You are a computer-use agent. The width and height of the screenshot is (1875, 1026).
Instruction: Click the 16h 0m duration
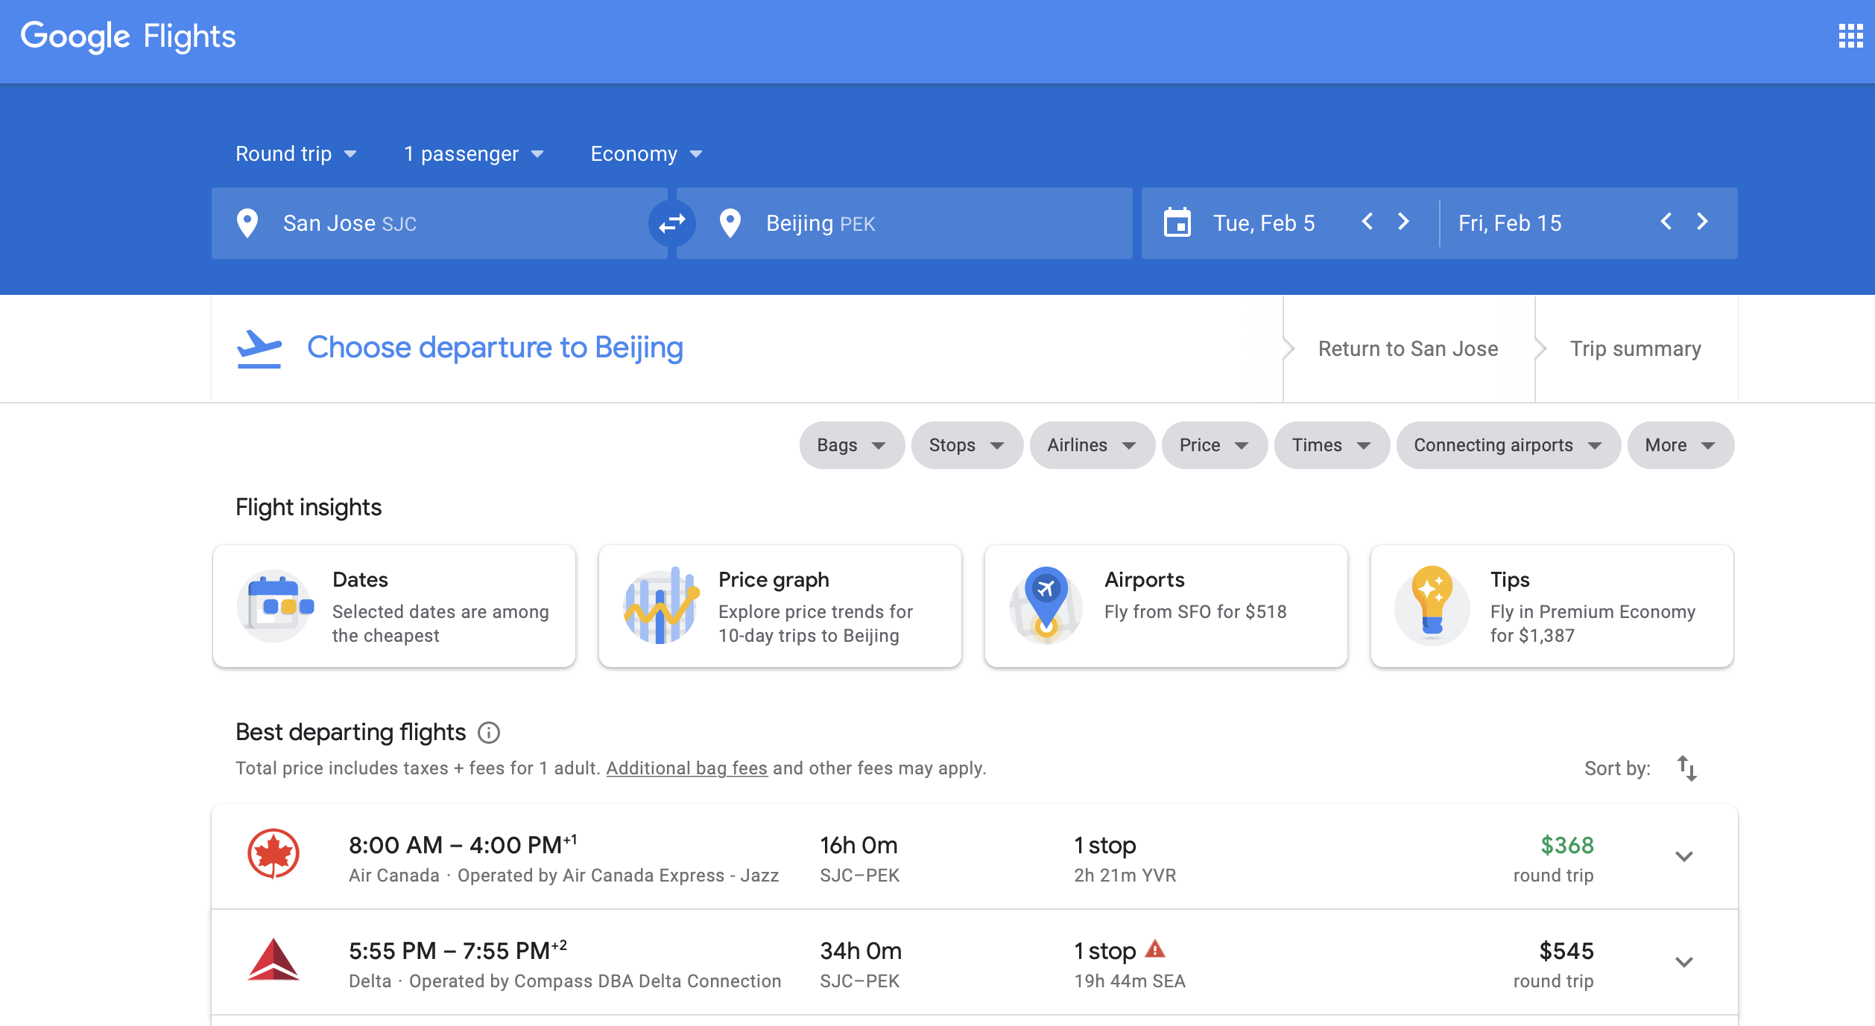(859, 845)
